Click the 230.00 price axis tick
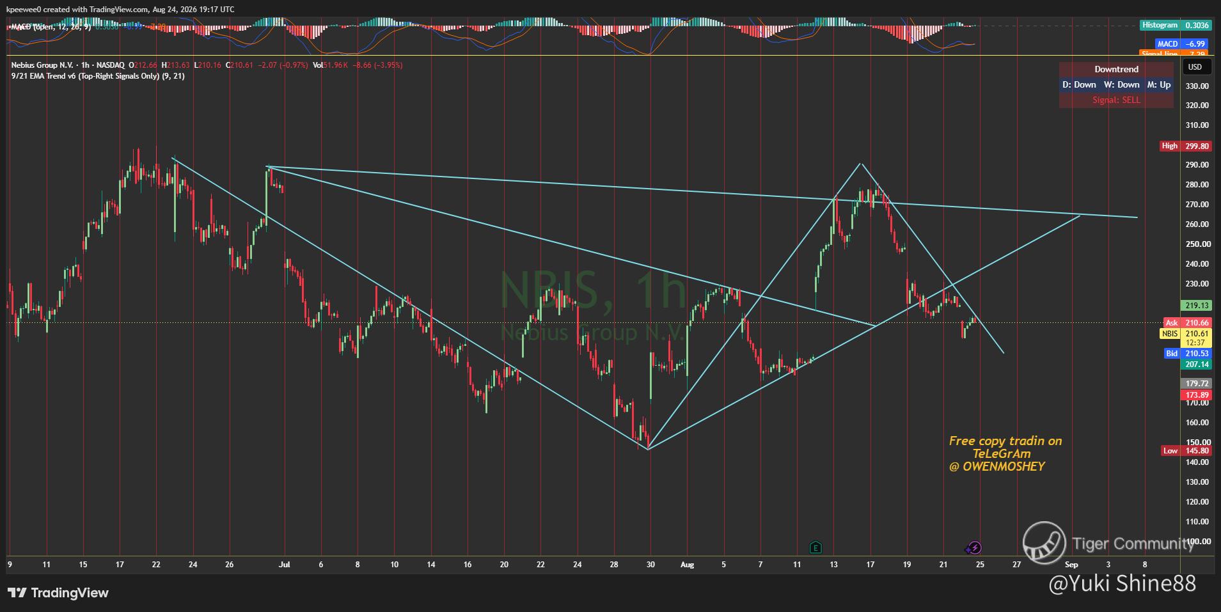 click(x=1197, y=284)
